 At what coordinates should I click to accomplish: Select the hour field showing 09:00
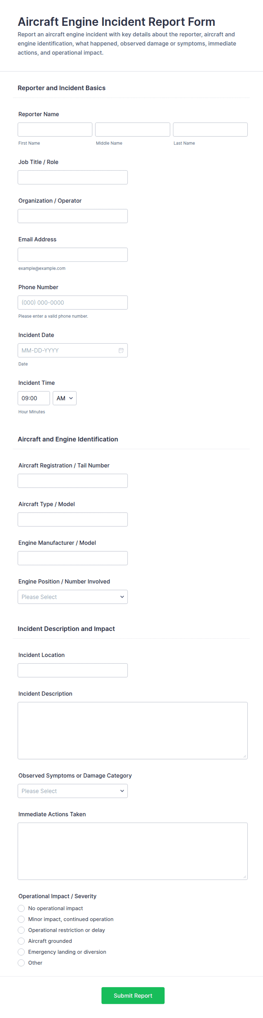pos(34,398)
